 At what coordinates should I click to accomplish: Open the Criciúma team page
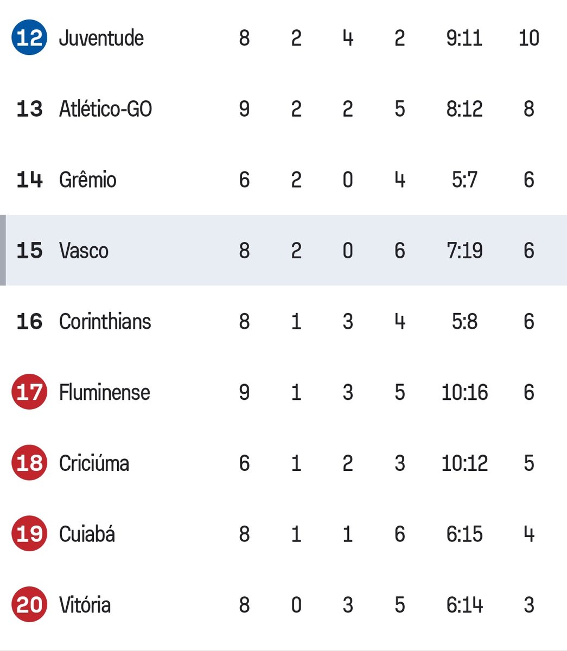point(94,463)
